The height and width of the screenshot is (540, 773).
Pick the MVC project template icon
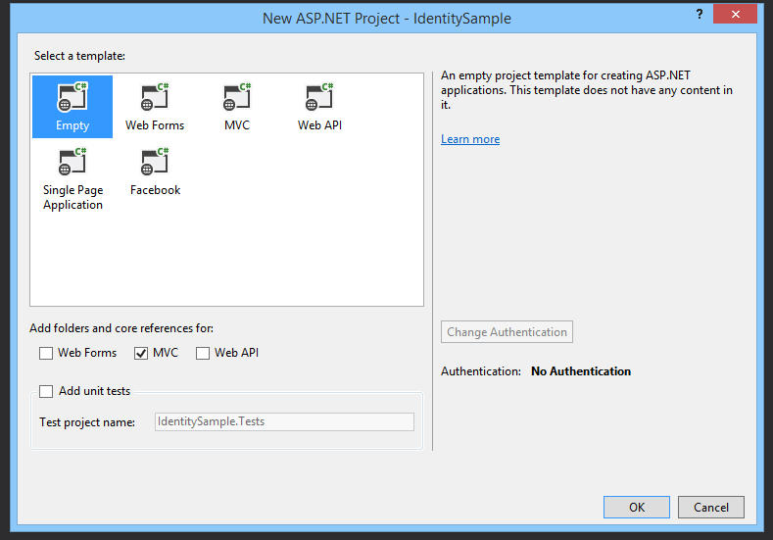[237, 99]
